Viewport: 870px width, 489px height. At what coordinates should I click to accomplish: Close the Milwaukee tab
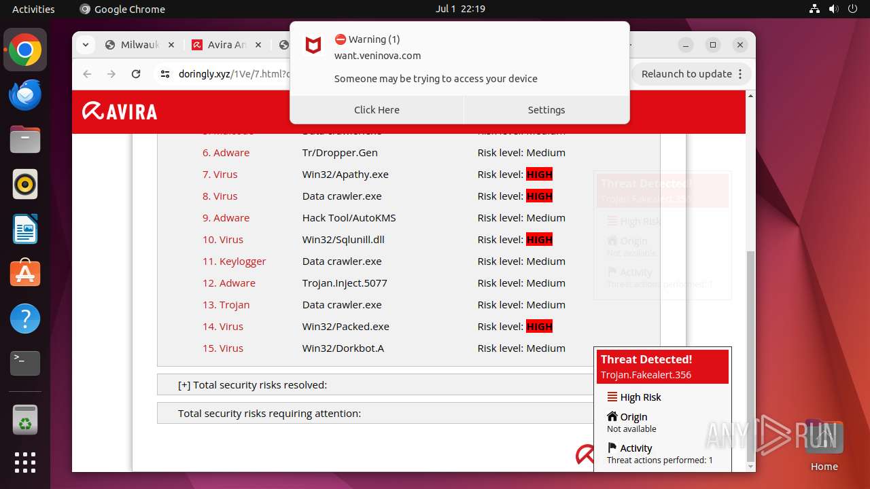point(171,45)
